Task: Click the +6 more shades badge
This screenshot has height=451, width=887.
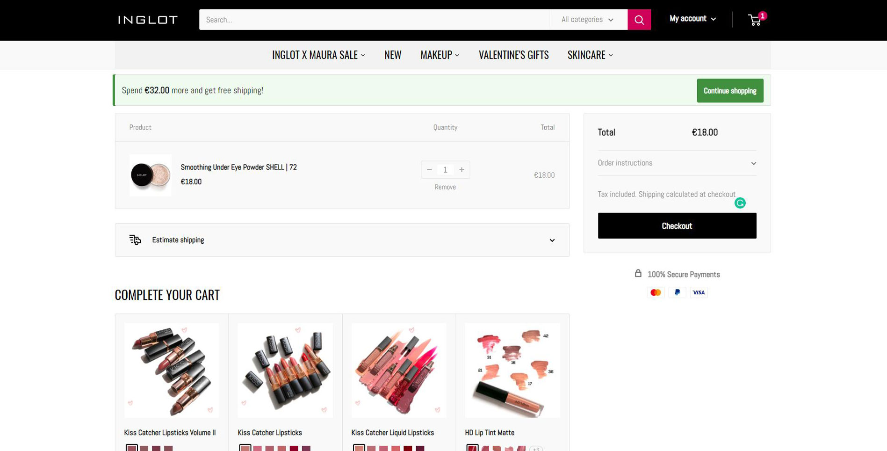Action: coord(536,449)
